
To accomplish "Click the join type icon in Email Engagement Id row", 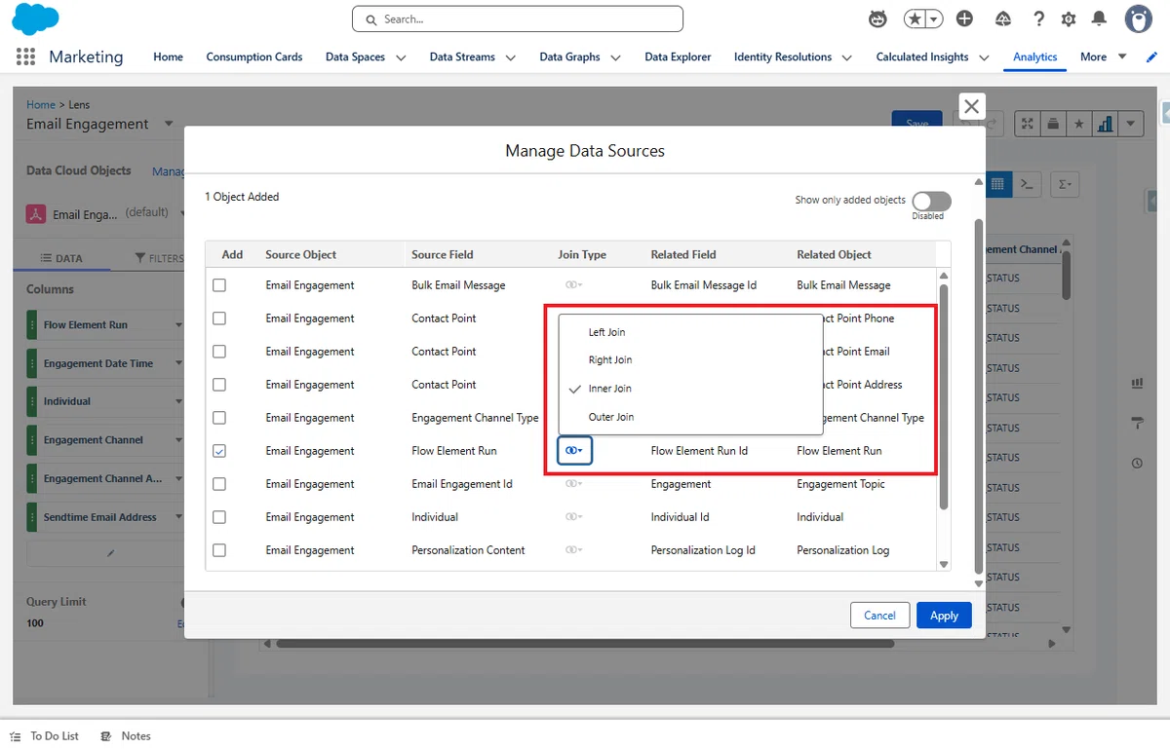I will click(573, 484).
